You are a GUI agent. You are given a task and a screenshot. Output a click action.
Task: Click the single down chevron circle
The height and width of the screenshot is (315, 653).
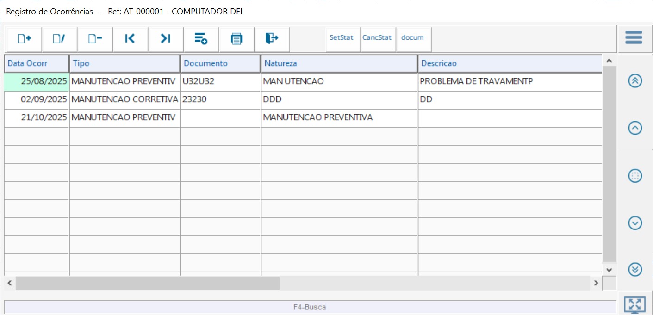point(635,223)
